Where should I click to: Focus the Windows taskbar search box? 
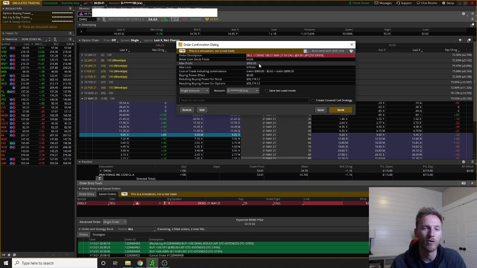click(54, 263)
